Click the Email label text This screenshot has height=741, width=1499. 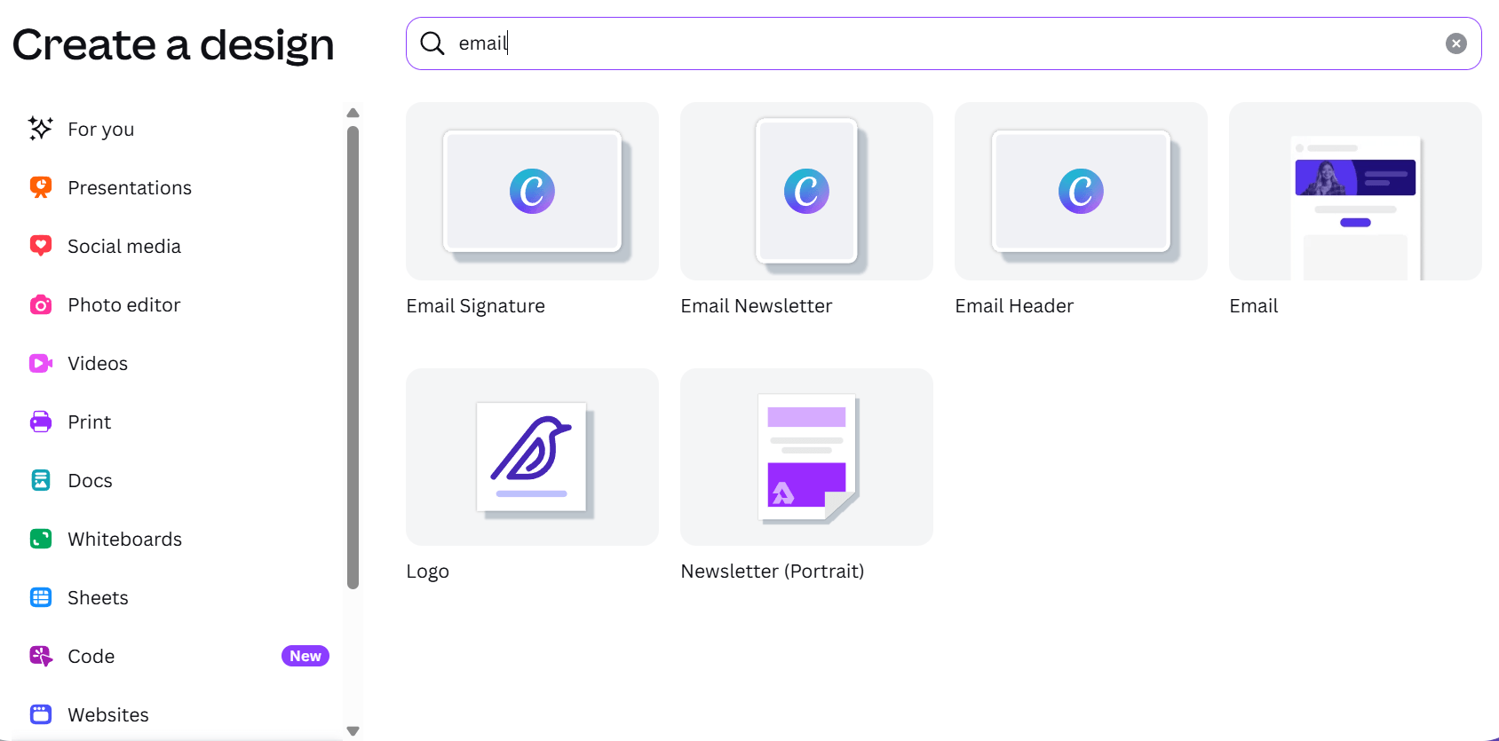coord(1254,306)
